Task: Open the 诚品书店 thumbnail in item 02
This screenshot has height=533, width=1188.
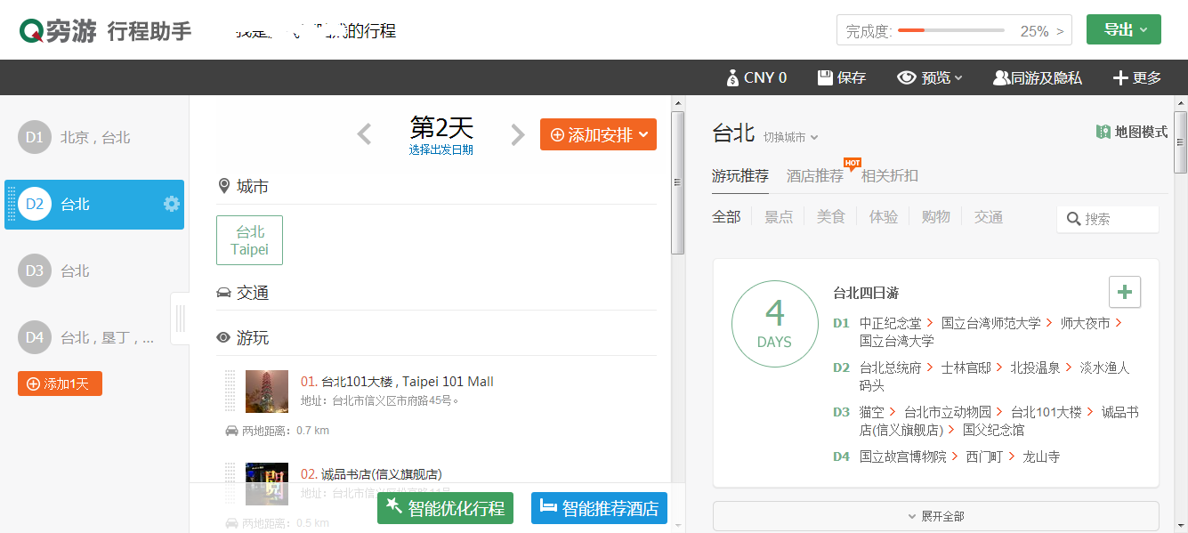Action: click(267, 484)
